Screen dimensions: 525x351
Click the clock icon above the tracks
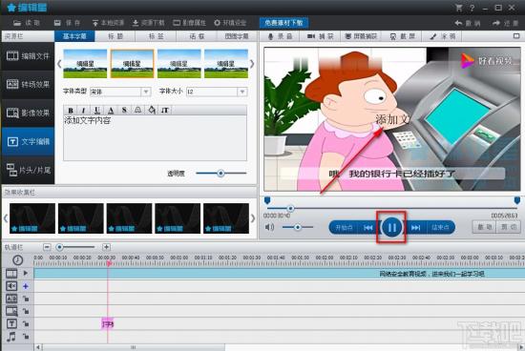pos(18,260)
